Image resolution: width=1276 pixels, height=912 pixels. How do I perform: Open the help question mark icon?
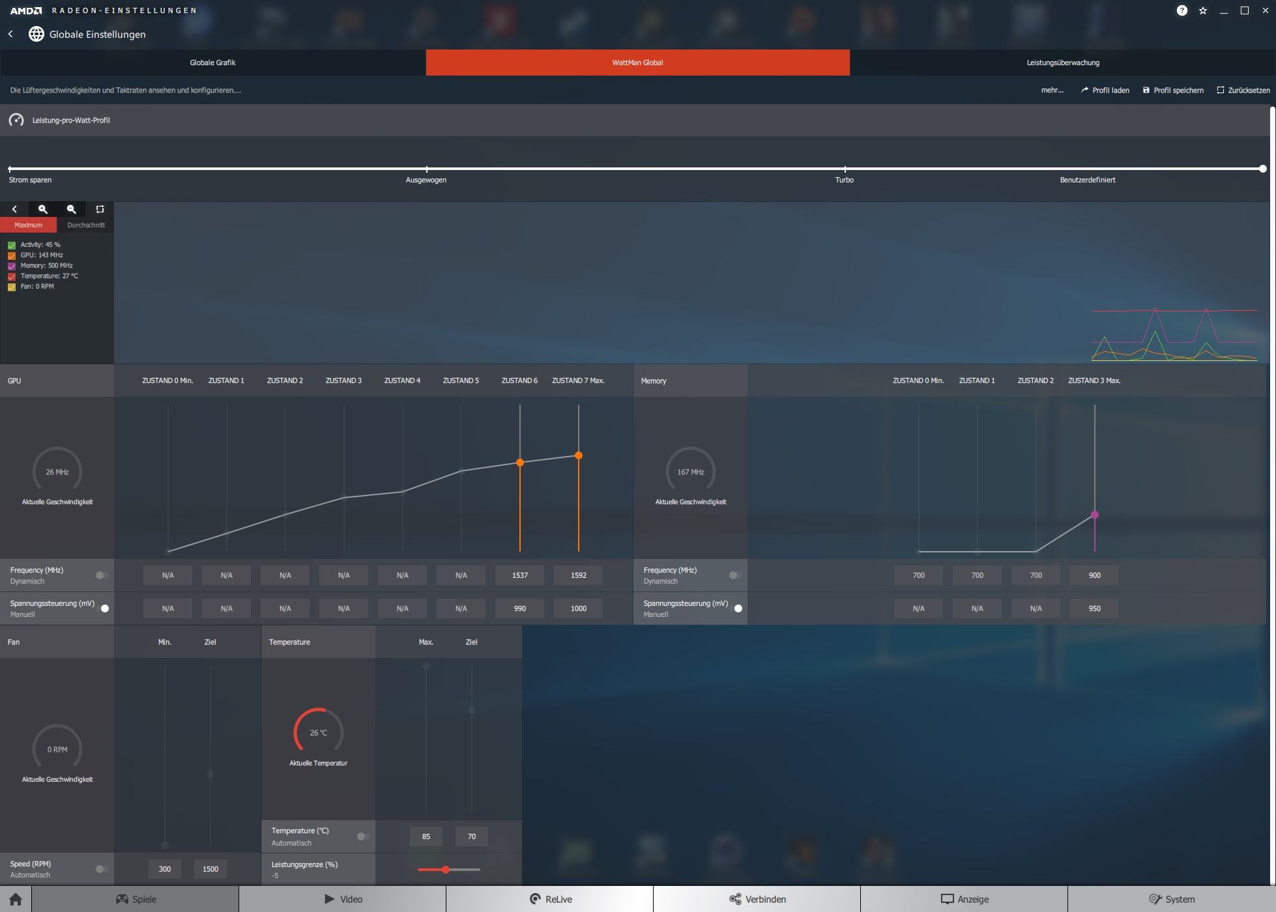[1182, 10]
